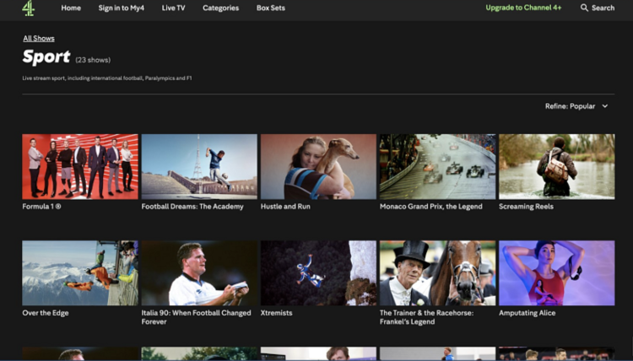Click the Formula 1 ® title text
Viewport: 633px width, 361px height.
(41, 207)
